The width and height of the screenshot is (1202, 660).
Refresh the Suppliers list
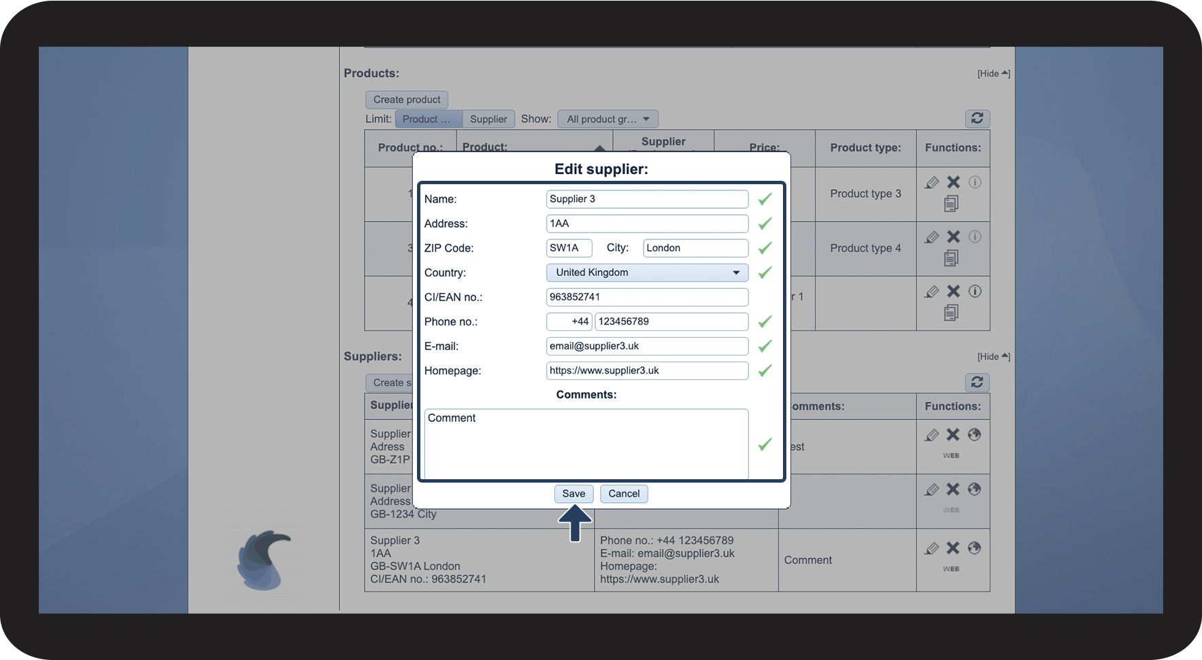[977, 382]
